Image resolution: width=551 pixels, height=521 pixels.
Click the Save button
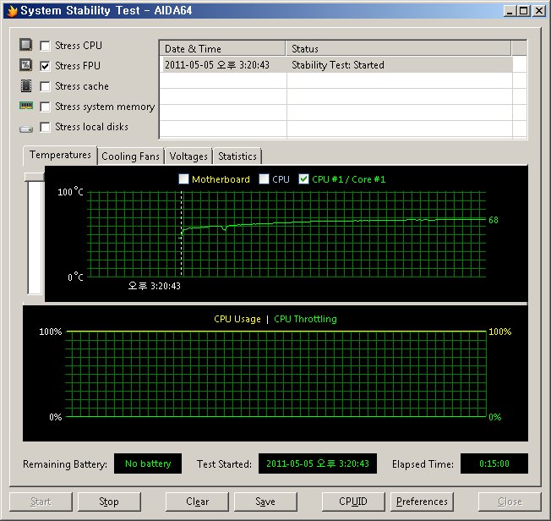point(265,502)
